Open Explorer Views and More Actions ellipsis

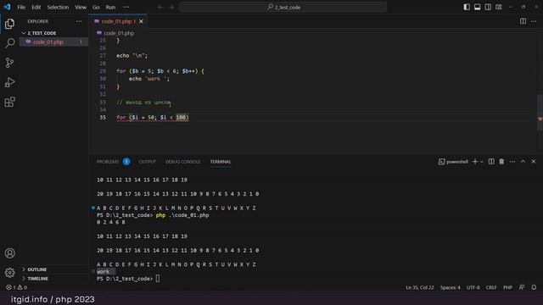pos(79,21)
